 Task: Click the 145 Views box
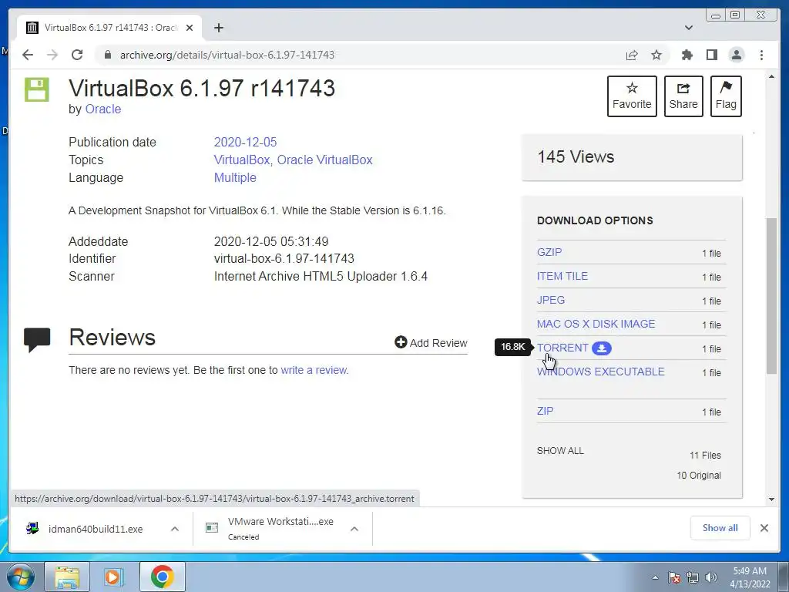pyautogui.click(x=632, y=157)
